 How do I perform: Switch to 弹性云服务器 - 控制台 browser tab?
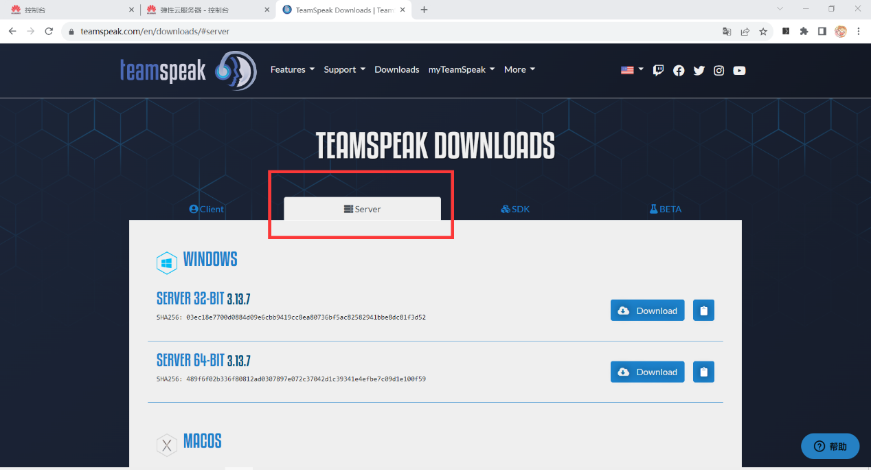[x=207, y=10]
